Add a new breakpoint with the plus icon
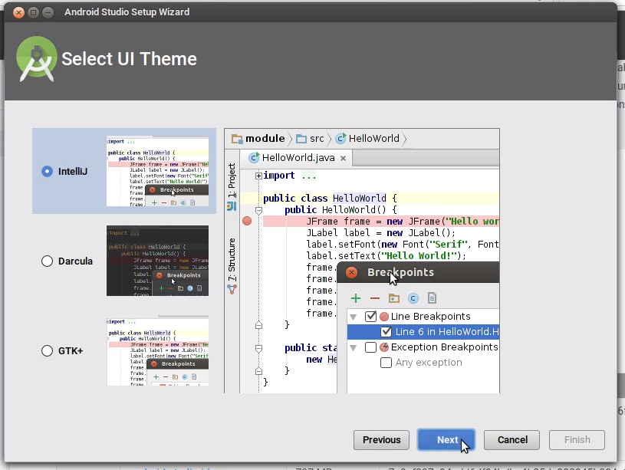Screen dimensions: 625x470 tap(355, 298)
